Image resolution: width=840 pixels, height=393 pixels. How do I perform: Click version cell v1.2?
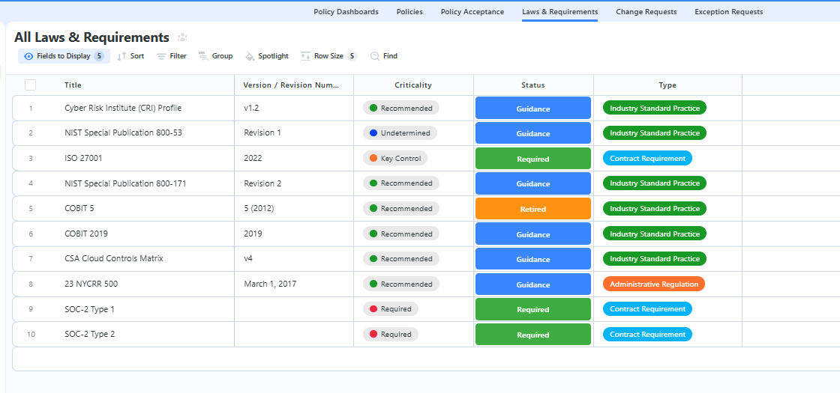(x=252, y=108)
